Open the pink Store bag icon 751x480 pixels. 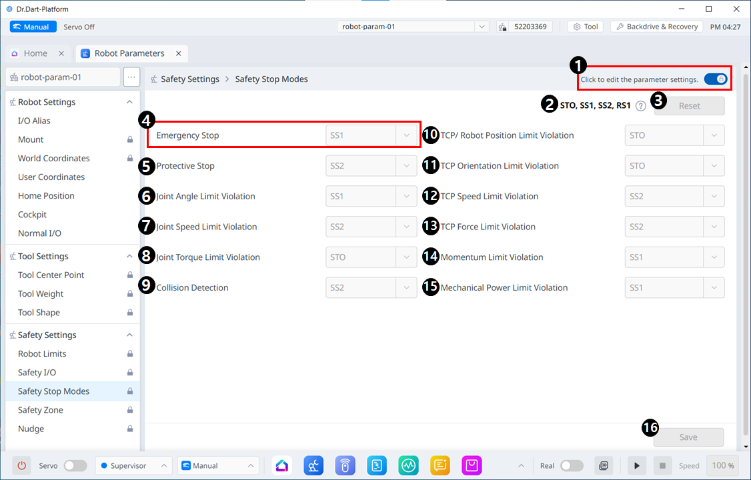pyautogui.click(x=472, y=465)
